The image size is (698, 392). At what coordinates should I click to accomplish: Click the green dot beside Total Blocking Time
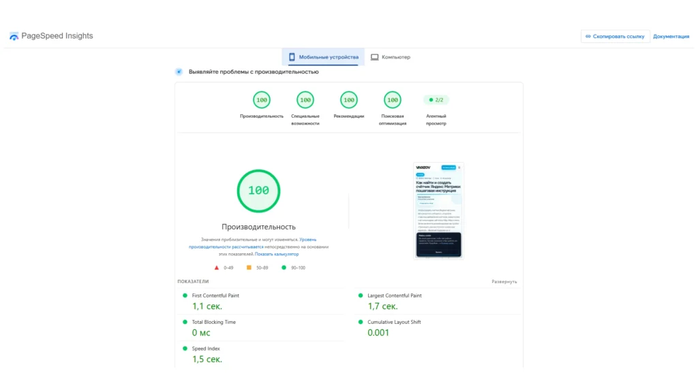coord(185,322)
